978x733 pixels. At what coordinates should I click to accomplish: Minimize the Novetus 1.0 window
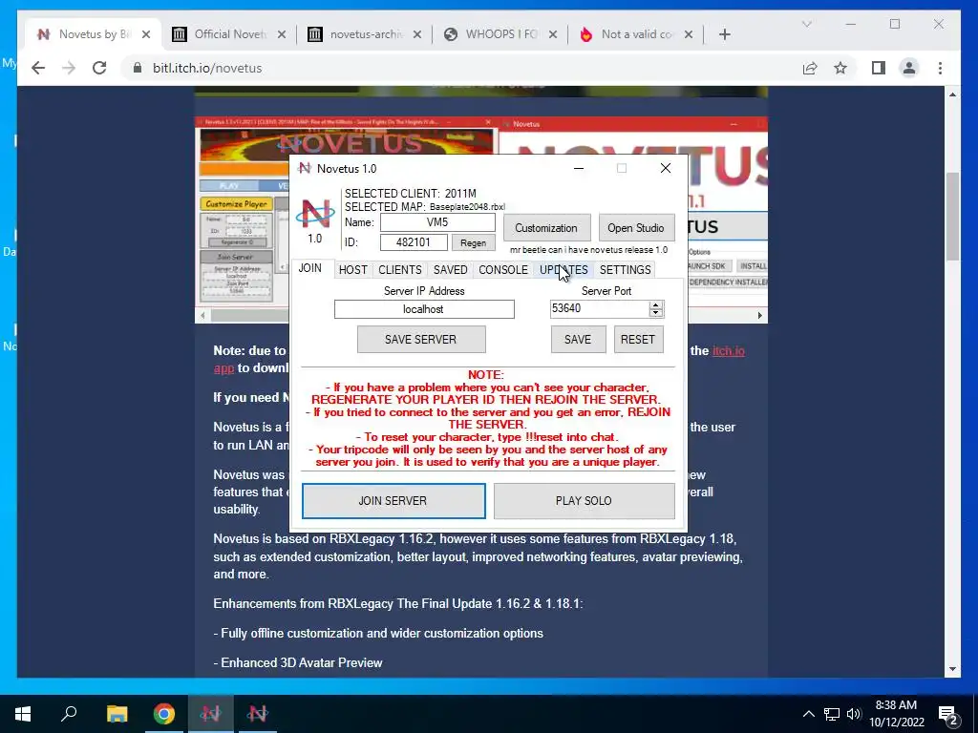(x=578, y=168)
